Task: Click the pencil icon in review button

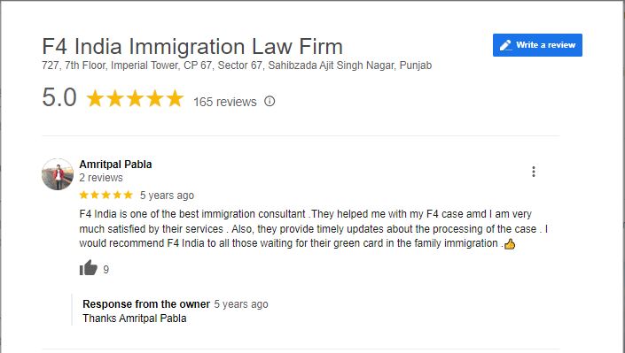Action: click(x=506, y=45)
